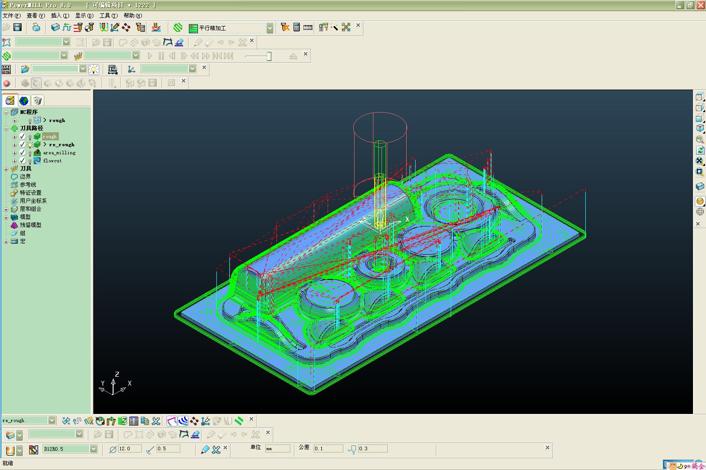The image size is (706, 470).
Task: Click the Save project floppy disk icon
Action: pyautogui.click(x=18, y=27)
